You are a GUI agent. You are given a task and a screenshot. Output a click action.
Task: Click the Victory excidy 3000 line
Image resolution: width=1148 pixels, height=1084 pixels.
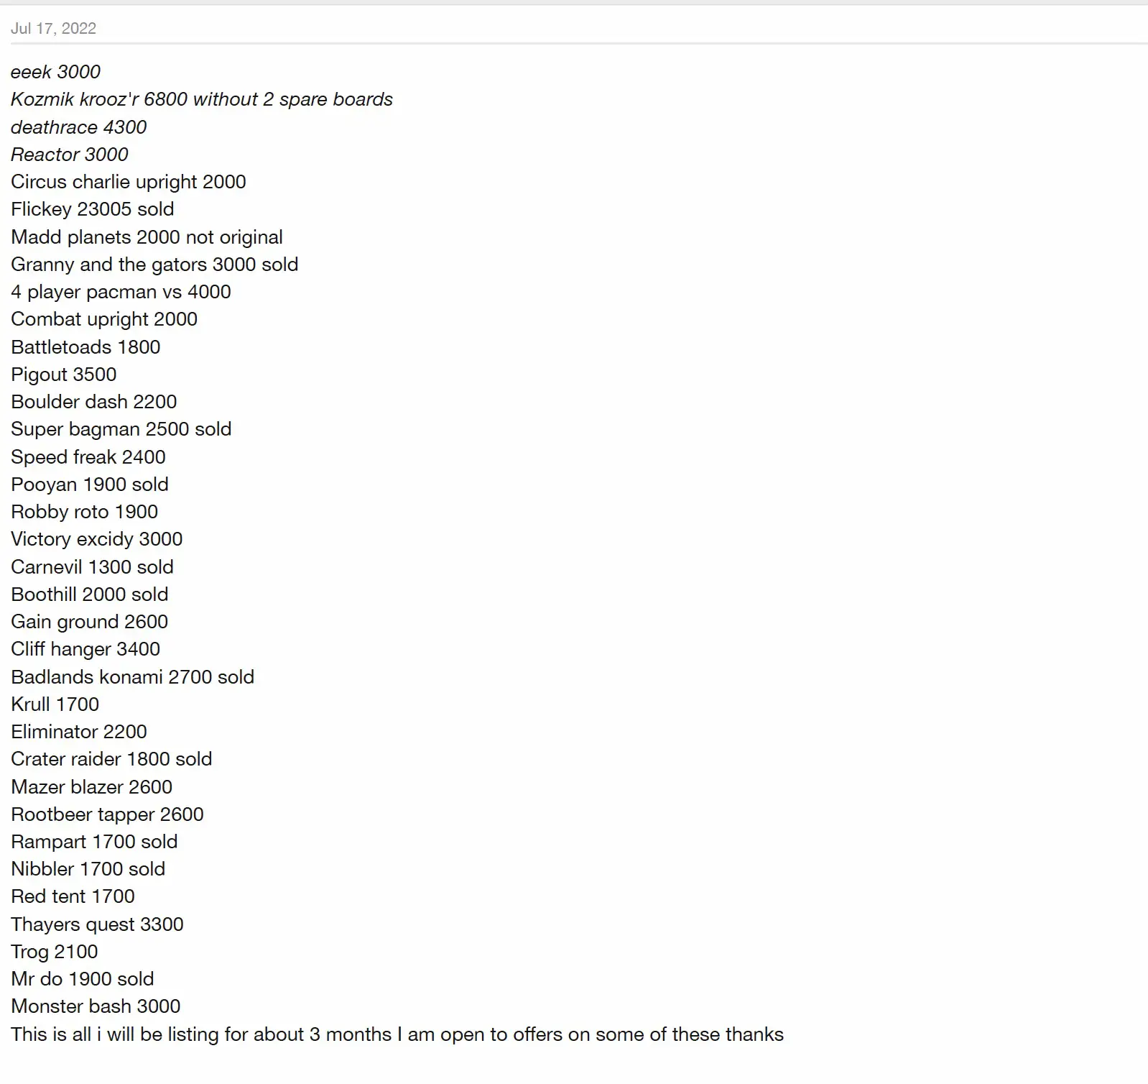coord(97,539)
